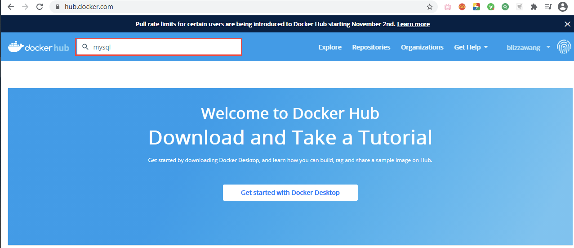Expand the Get Help dropdown
Viewport: 574px width, 248px height.
click(x=471, y=47)
